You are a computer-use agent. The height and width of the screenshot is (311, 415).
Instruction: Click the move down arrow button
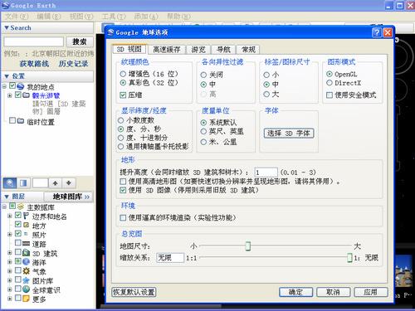[x=69, y=182]
